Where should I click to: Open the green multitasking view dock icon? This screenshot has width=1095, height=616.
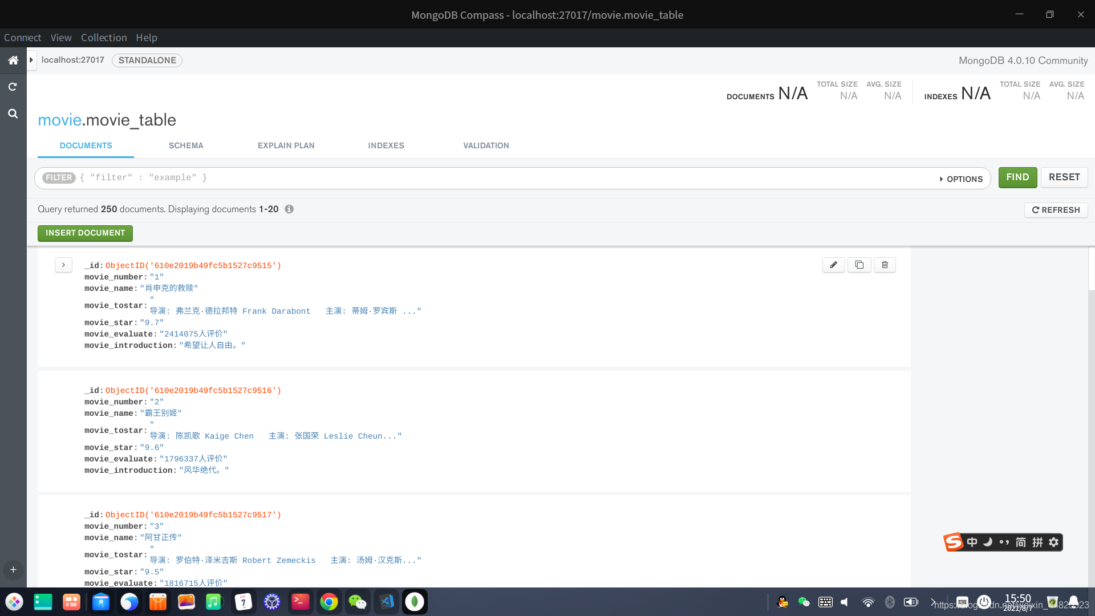[43, 602]
